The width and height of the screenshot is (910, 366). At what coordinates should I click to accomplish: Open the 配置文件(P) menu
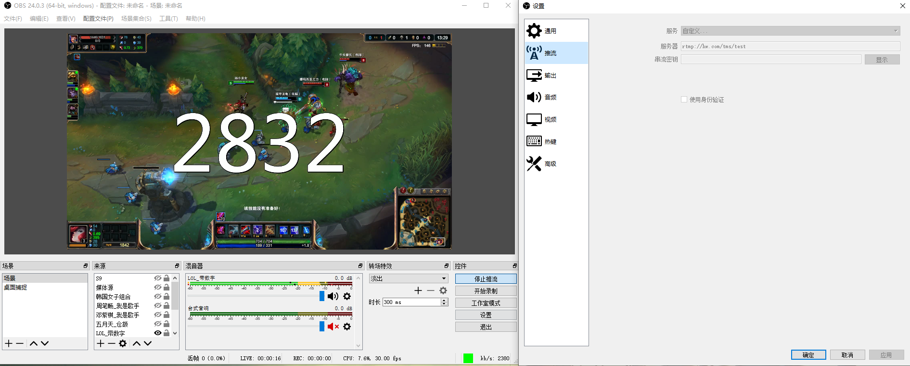98,19
